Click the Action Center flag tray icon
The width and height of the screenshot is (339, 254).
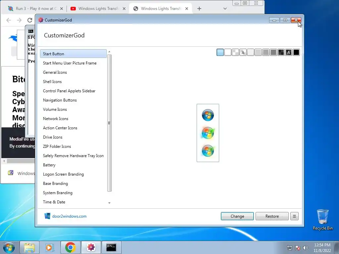298,248
